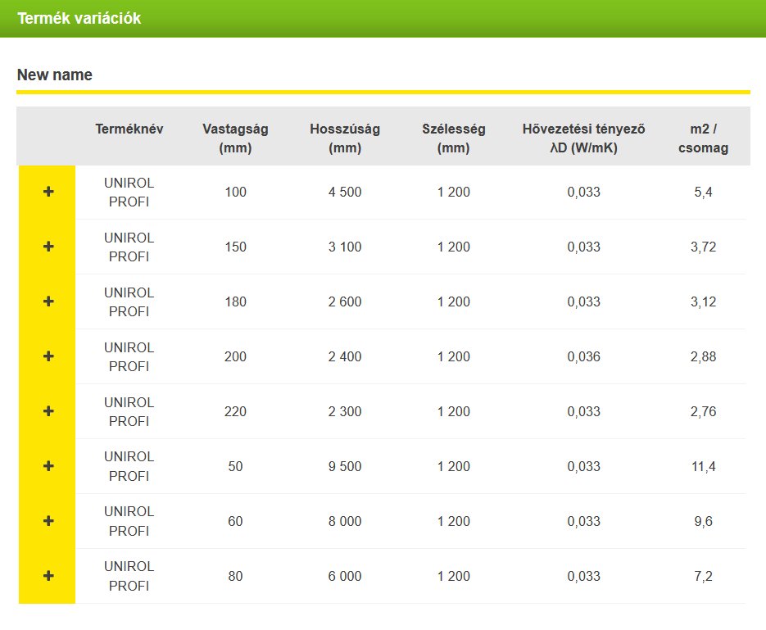Click the 0,036 thermal conductivity value
The height and width of the screenshot is (630, 766).
click(x=584, y=356)
